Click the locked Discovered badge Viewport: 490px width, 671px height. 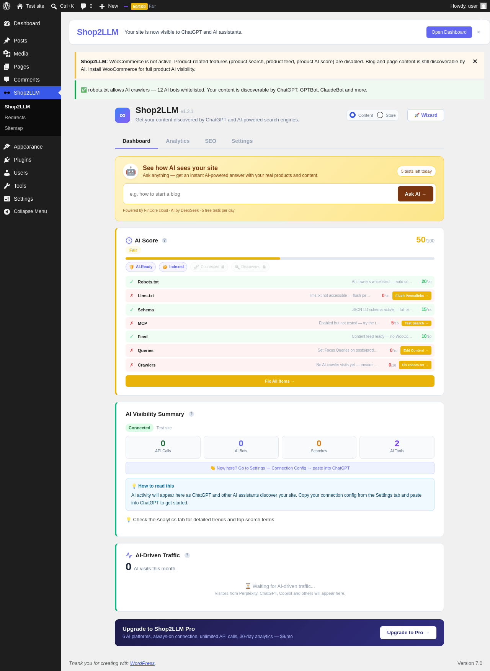(250, 267)
